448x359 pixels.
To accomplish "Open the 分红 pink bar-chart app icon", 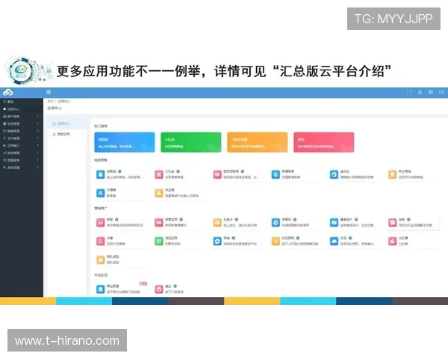I will coord(393,241).
